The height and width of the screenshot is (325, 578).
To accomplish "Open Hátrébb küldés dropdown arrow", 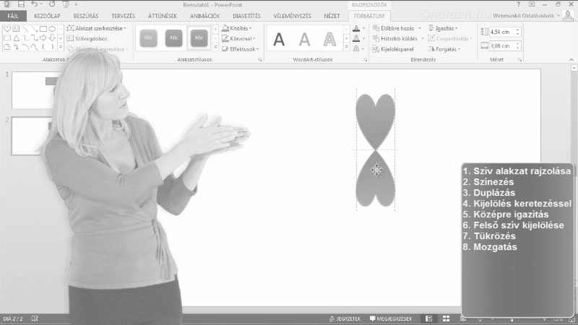I will point(423,39).
